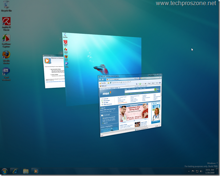Open the Windows Start orb
This screenshot has height=176, width=220.
4,171
